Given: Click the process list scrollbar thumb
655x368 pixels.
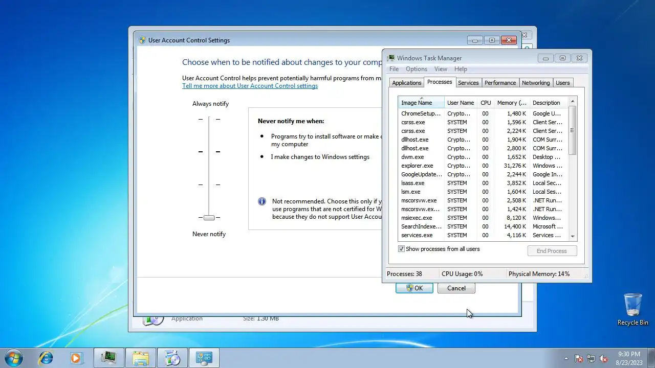Looking at the screenshot, I should (x=573, y=130).
